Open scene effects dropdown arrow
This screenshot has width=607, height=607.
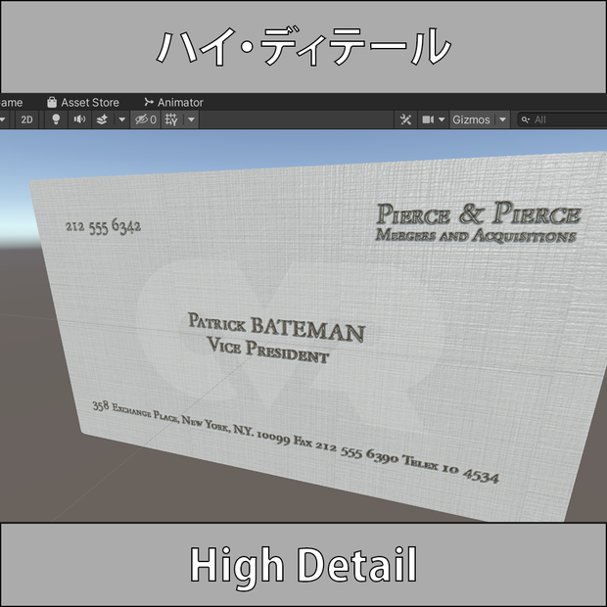tap(122, 119)
